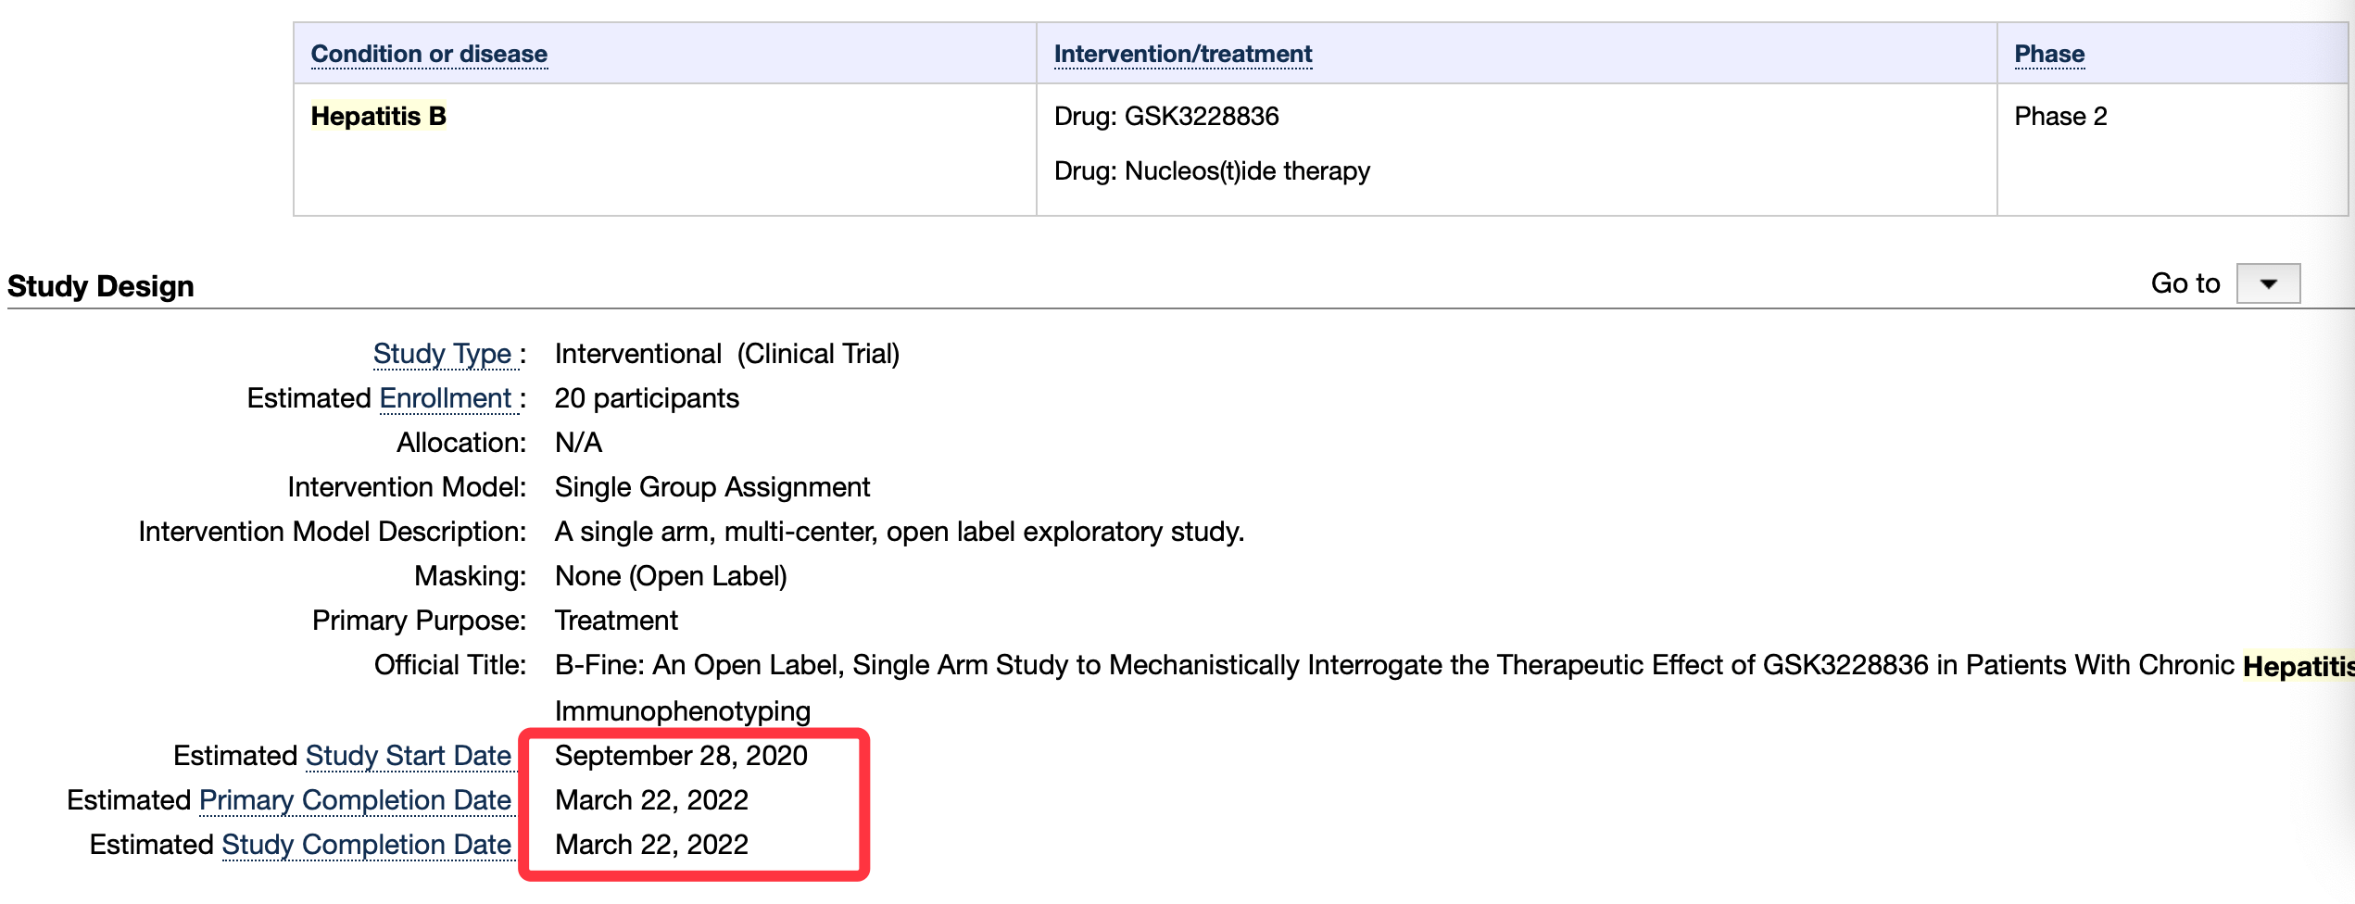2355x904 pixels.
Task: Click the September 28, 2020 start date
Action: 681,756
